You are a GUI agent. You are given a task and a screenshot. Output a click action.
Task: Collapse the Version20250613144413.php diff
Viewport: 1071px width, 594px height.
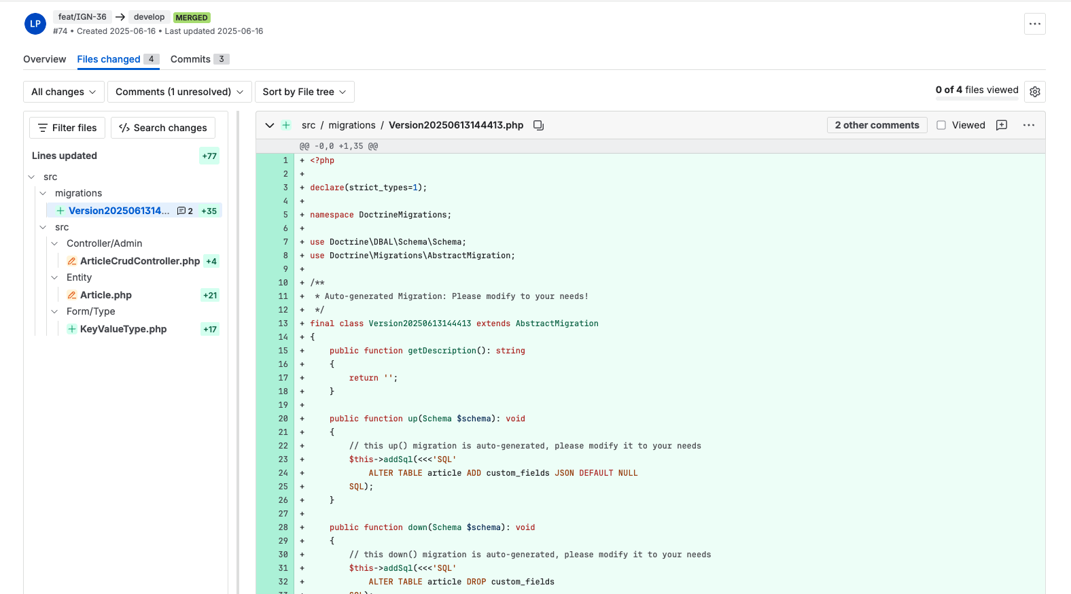click(270, 125)
